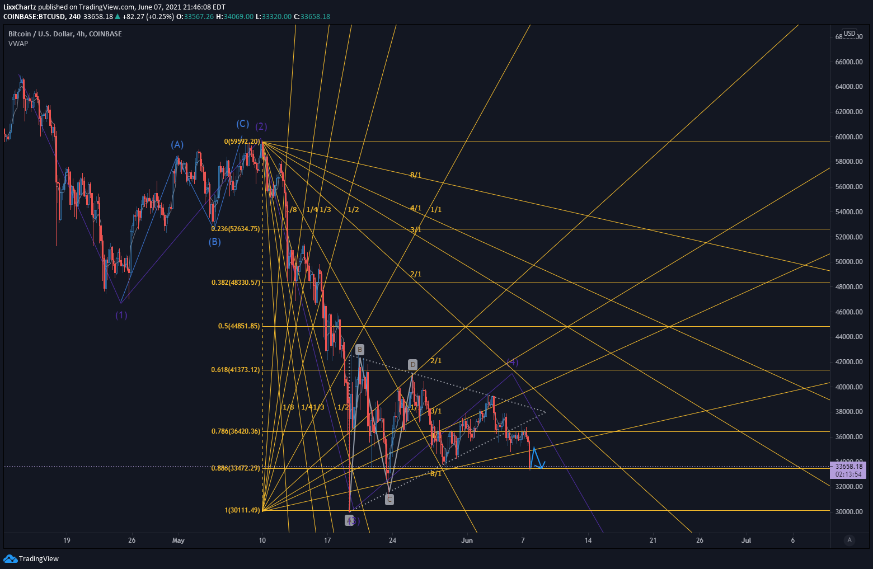Click the 21 date label on time axis
The width and height of the screenshot is (873, 569).
pyautogui.click(x=653, y=540)
